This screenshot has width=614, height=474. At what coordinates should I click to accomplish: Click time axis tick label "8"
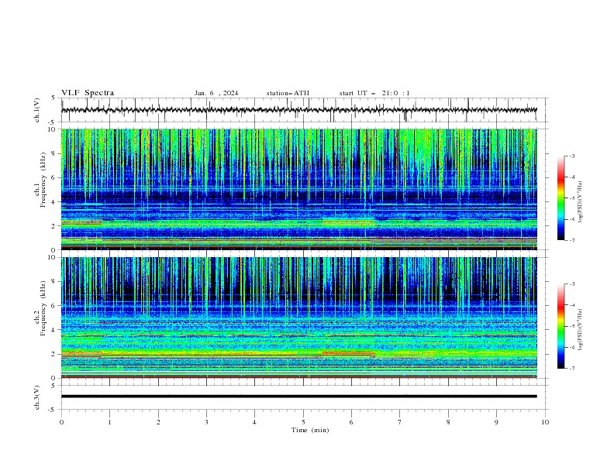coord(448,422)
